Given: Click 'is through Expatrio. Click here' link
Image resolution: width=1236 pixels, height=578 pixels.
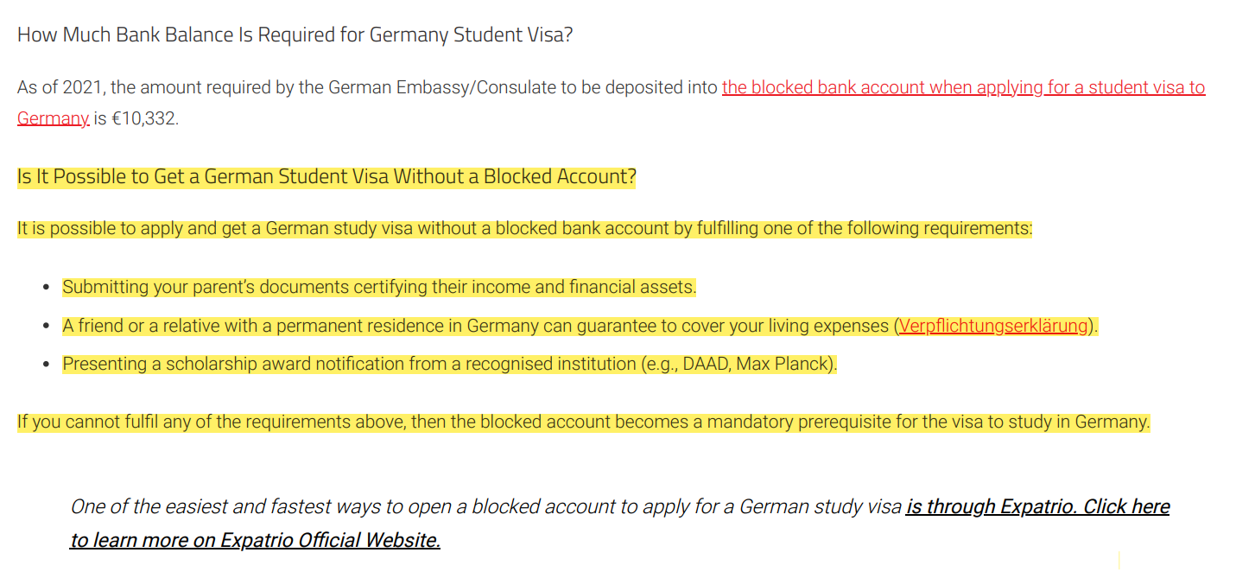Looking at the screenshot, I should click(x=1037, y=506).
